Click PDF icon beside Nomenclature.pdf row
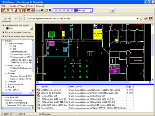This screenshot has width=155, height=116. (38, 96)
